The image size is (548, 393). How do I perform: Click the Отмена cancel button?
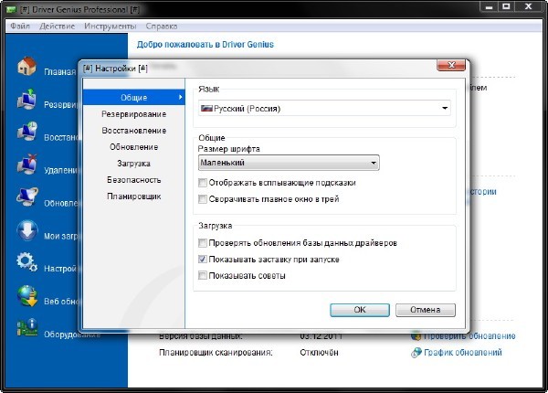click(426, 310)
